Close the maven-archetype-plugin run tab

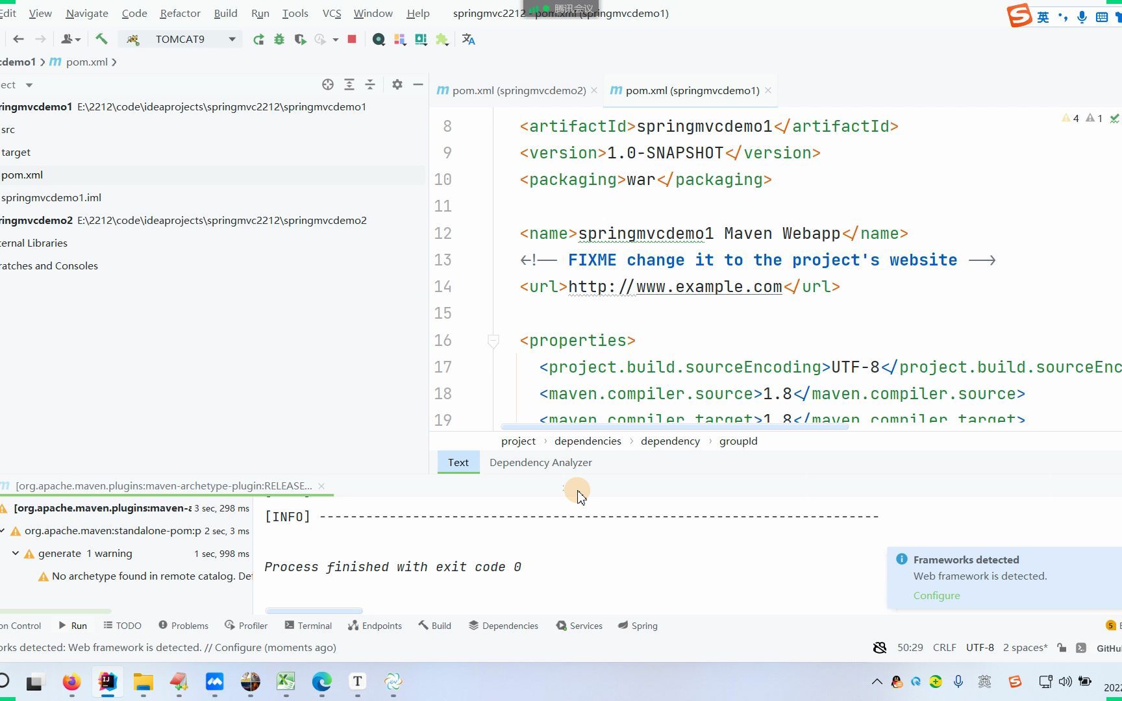tap(321, 486)
